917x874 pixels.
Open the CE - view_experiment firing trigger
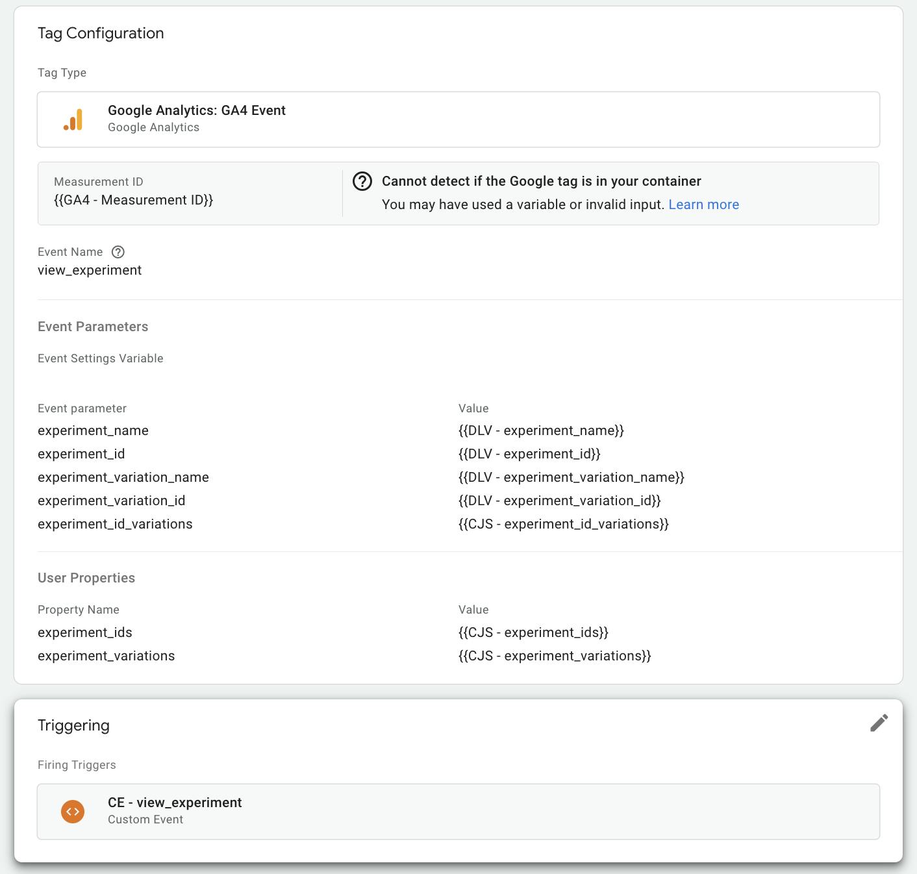click(458, 812)
